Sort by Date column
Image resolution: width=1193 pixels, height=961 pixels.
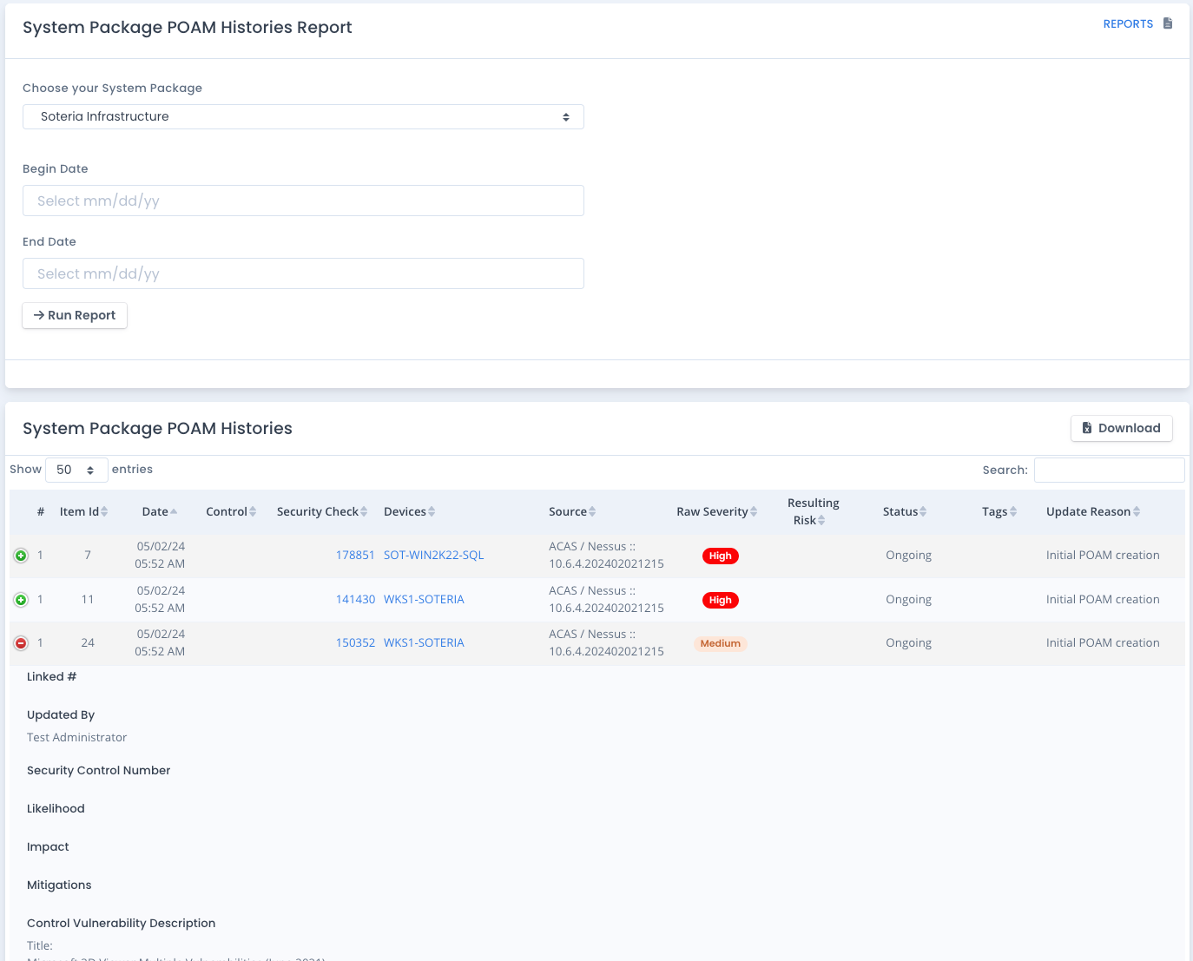(x=160, y=512)
